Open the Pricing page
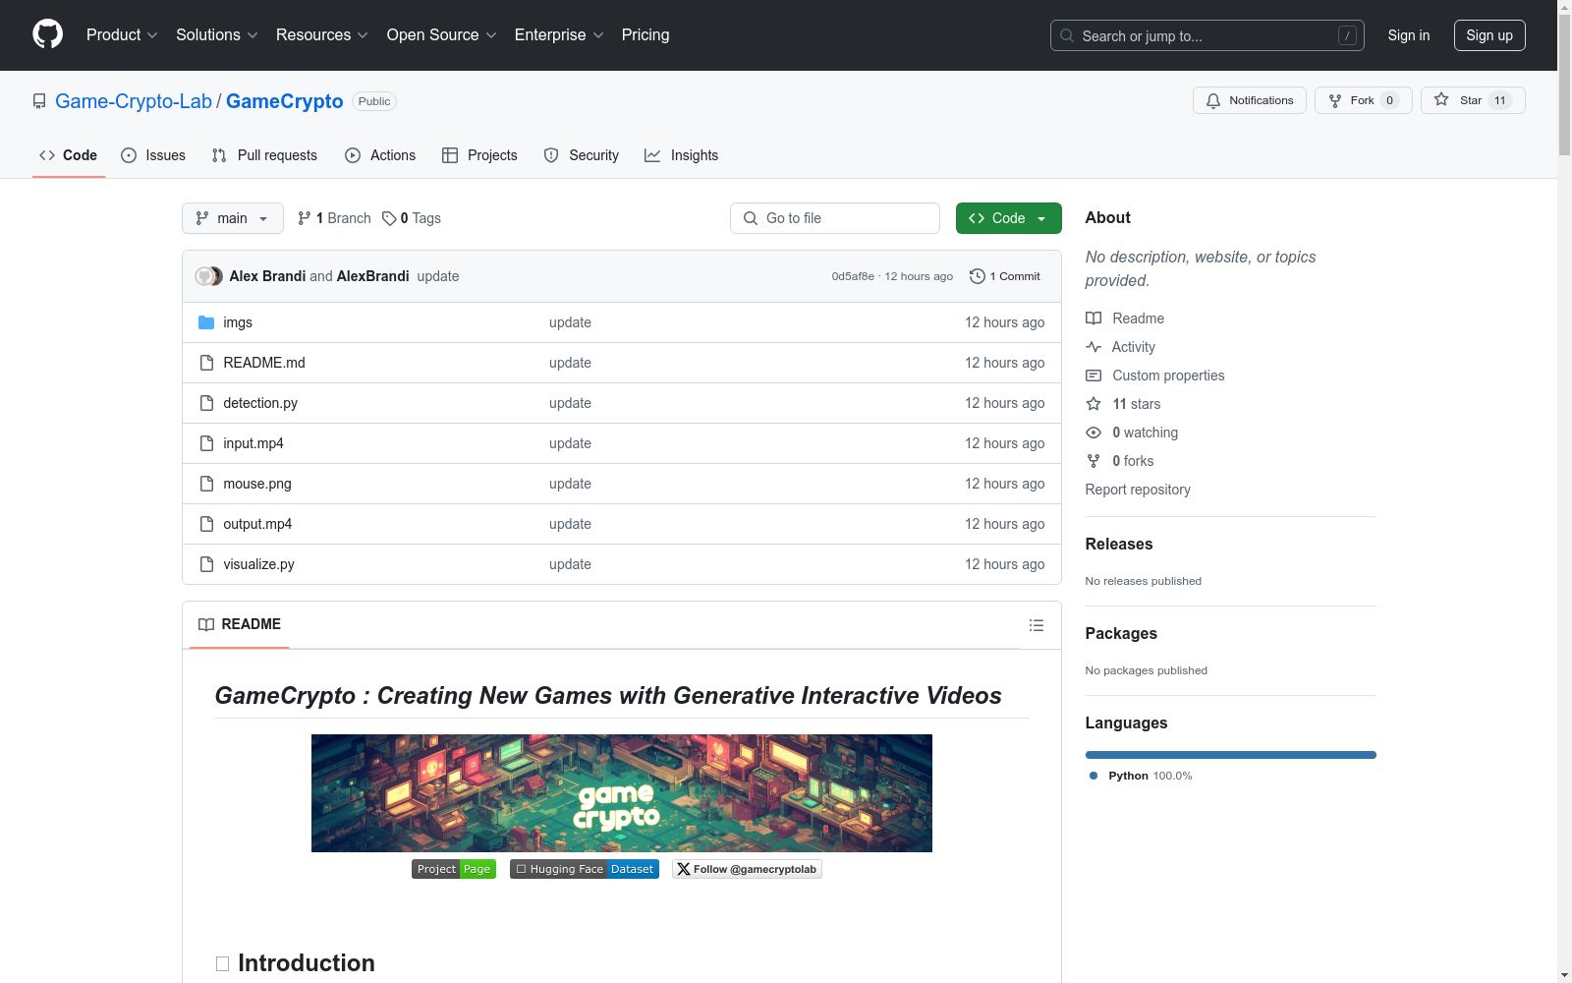 point(646,35)
